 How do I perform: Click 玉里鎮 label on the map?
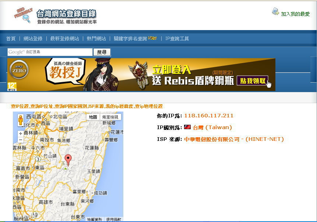94,171
